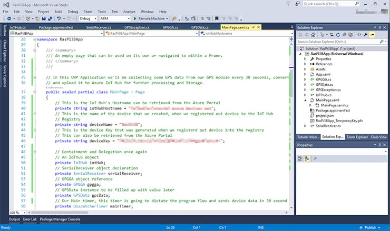Toggle the highlighted Preview Selected Items icon
The width and height of the screenshot is (390, 231).
click(x=372, y=35)
